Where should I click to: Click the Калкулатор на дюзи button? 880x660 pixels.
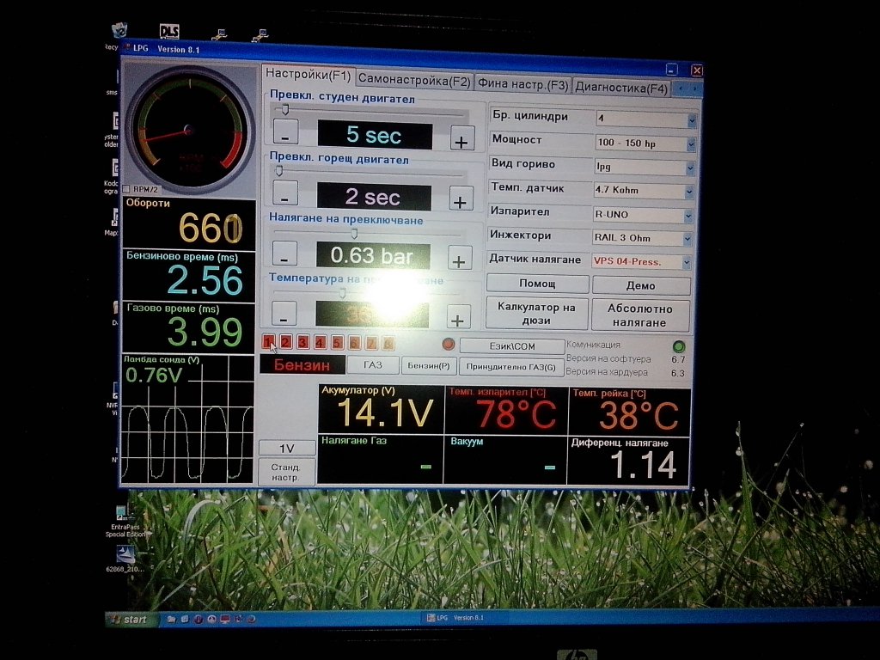click(536, 315)
